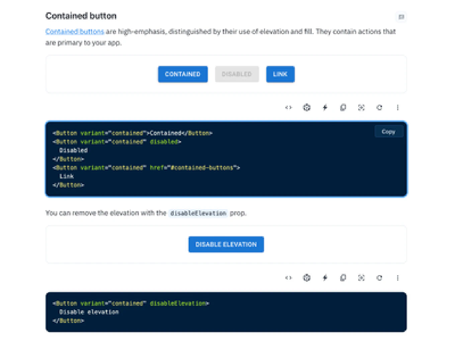
Task: Click the code line containing 'disabled>' attribute
Action: (x=117, y=142)
